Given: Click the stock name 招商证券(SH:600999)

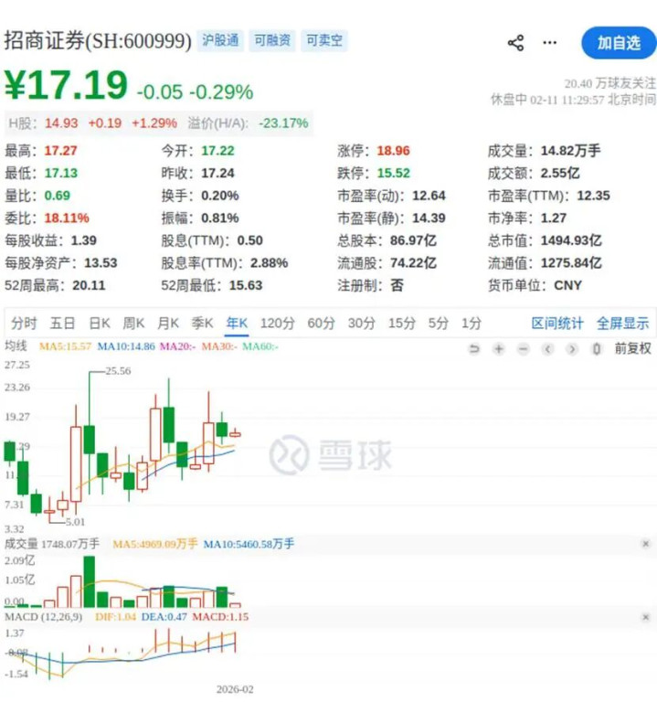Looking at the screenshot, I should point(98,41).
